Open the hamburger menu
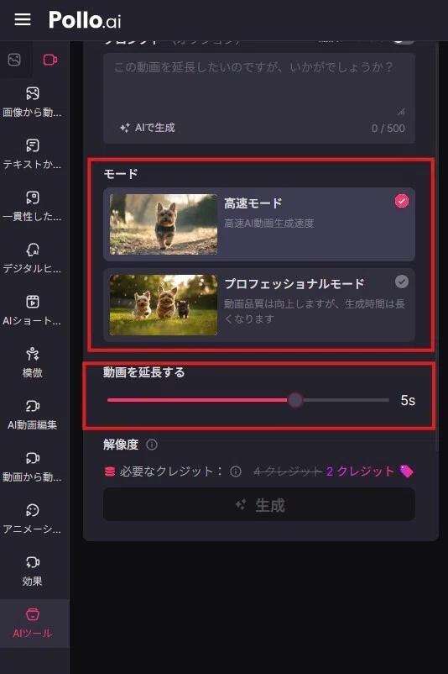The image size is (448, 674). pyautogui.click(x=23, y=19)
